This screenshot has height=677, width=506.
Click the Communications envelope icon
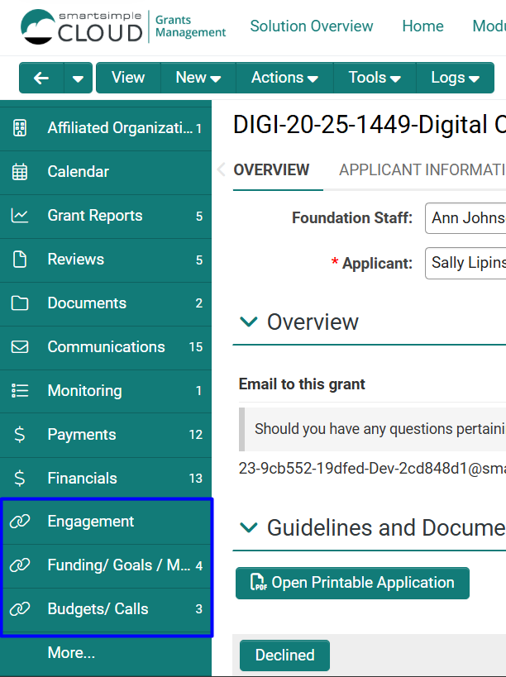19,346
